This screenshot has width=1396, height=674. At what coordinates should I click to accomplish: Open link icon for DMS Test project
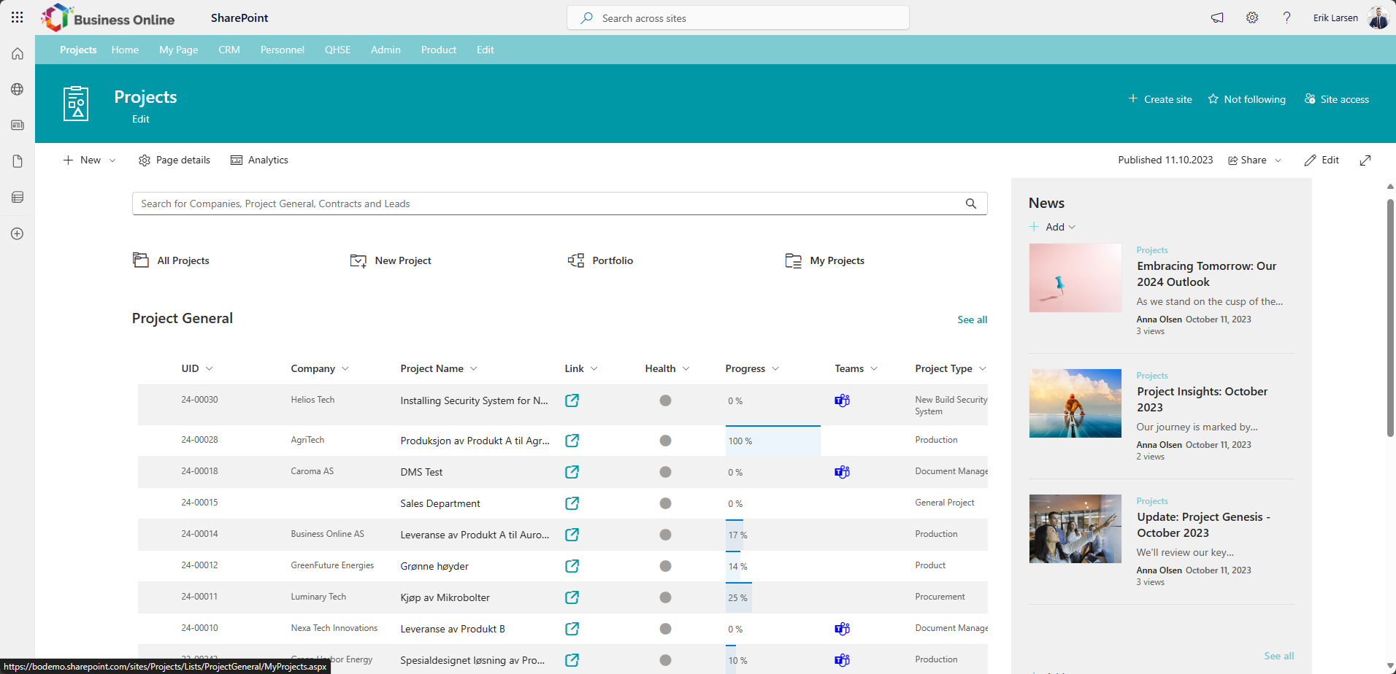pos(572,472)
